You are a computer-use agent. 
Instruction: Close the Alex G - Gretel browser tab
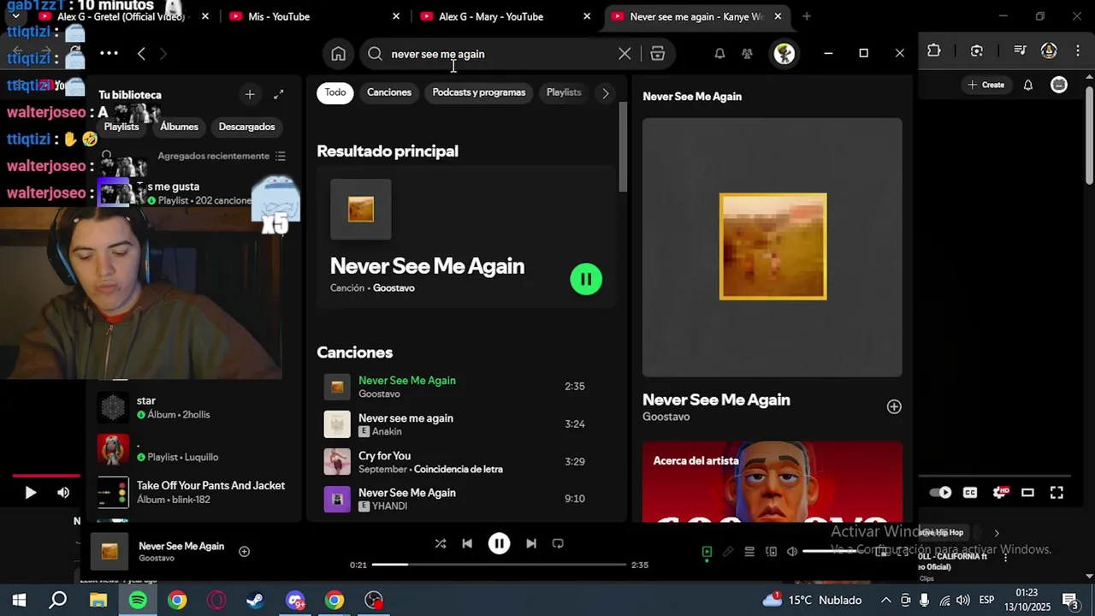tap(205, 16)
